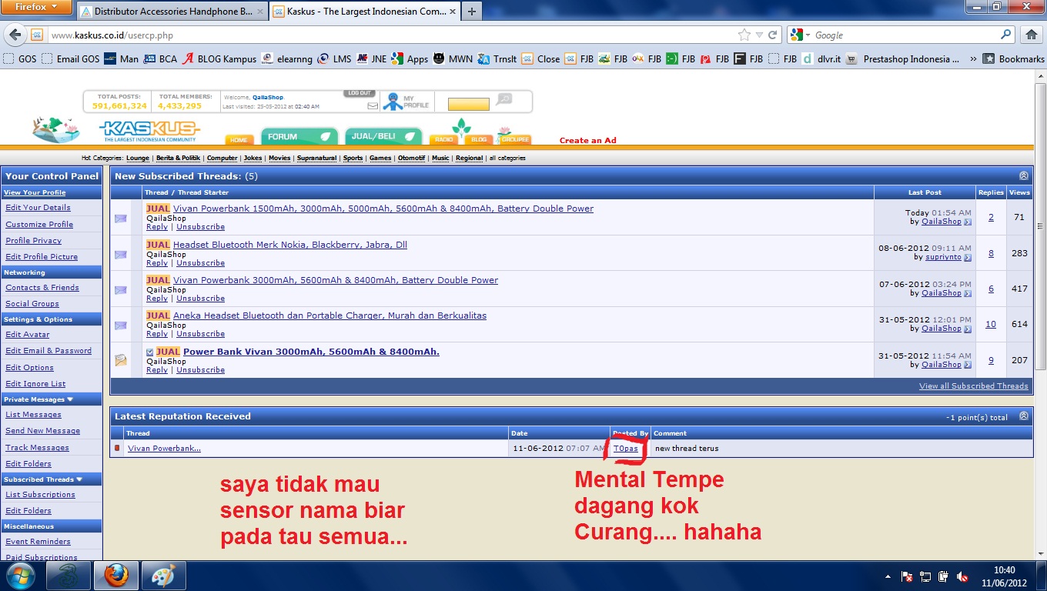The width and height of the screenshot is (1047, 591).
Task: Open the HOME navigation tab
Action: [x=239, y=139]
